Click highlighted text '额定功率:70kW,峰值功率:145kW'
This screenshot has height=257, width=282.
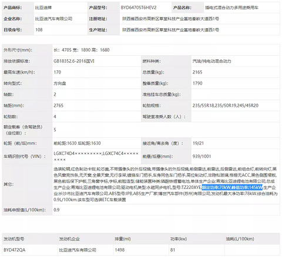(232, 187)
